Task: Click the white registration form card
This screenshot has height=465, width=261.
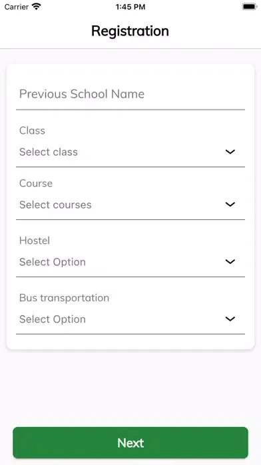Action: pos(130,206)
